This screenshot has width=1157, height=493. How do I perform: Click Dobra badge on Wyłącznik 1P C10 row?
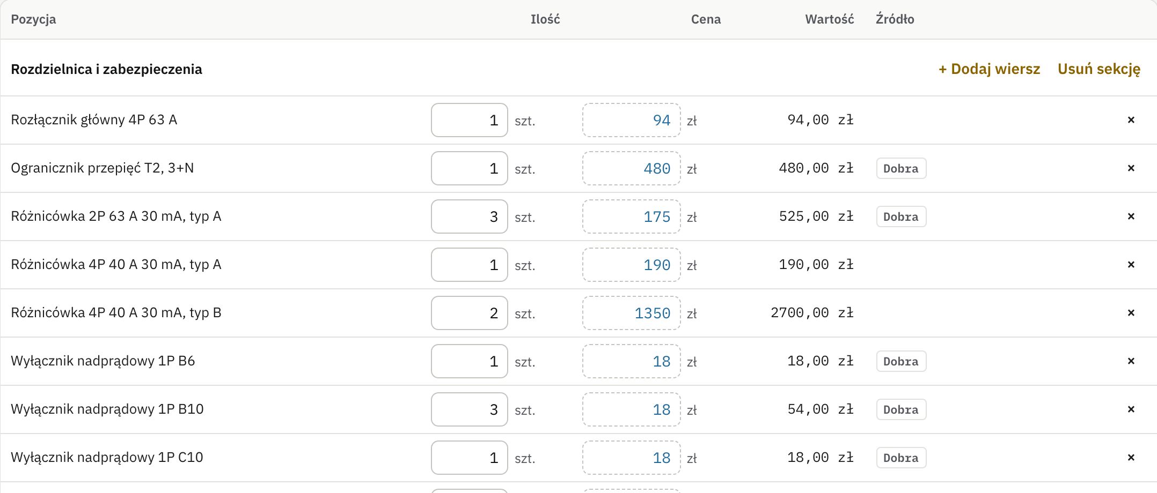pyautogui.click(x=901, y=458)
